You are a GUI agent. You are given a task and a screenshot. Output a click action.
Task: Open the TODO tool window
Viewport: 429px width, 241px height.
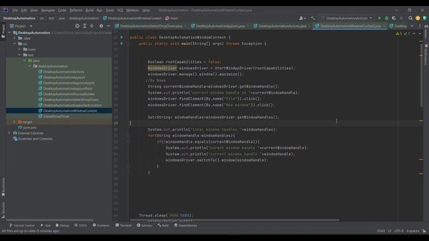(x=80, y=226)
